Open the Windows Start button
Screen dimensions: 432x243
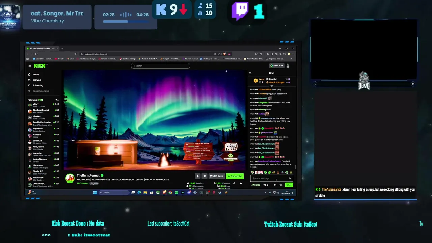(x=95, y=193)
